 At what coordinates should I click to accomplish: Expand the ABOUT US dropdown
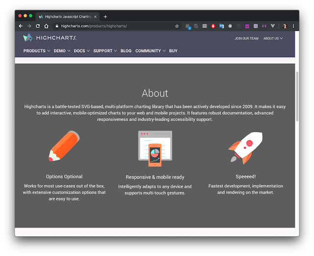[273, 38]
